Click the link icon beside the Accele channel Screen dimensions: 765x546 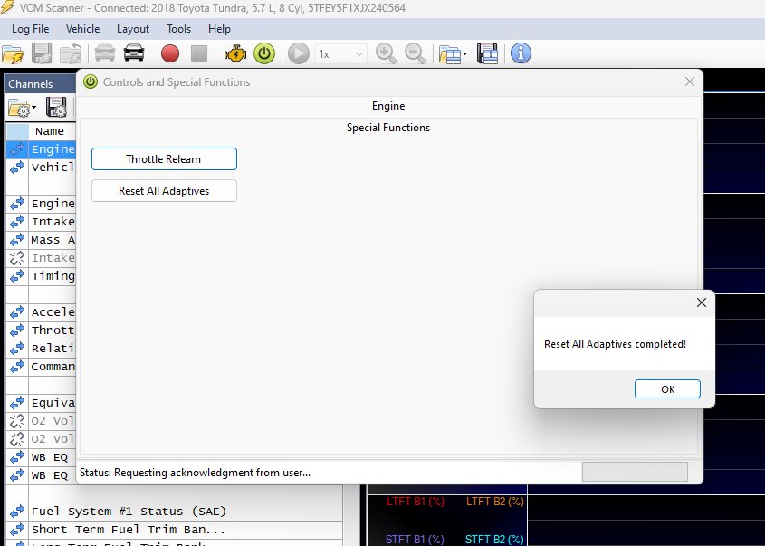tap(17, 311)
